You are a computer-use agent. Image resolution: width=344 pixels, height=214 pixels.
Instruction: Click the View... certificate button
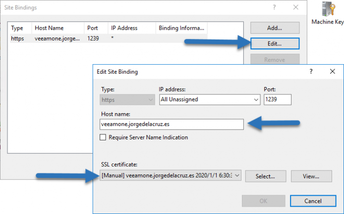[x=311, y=176]
